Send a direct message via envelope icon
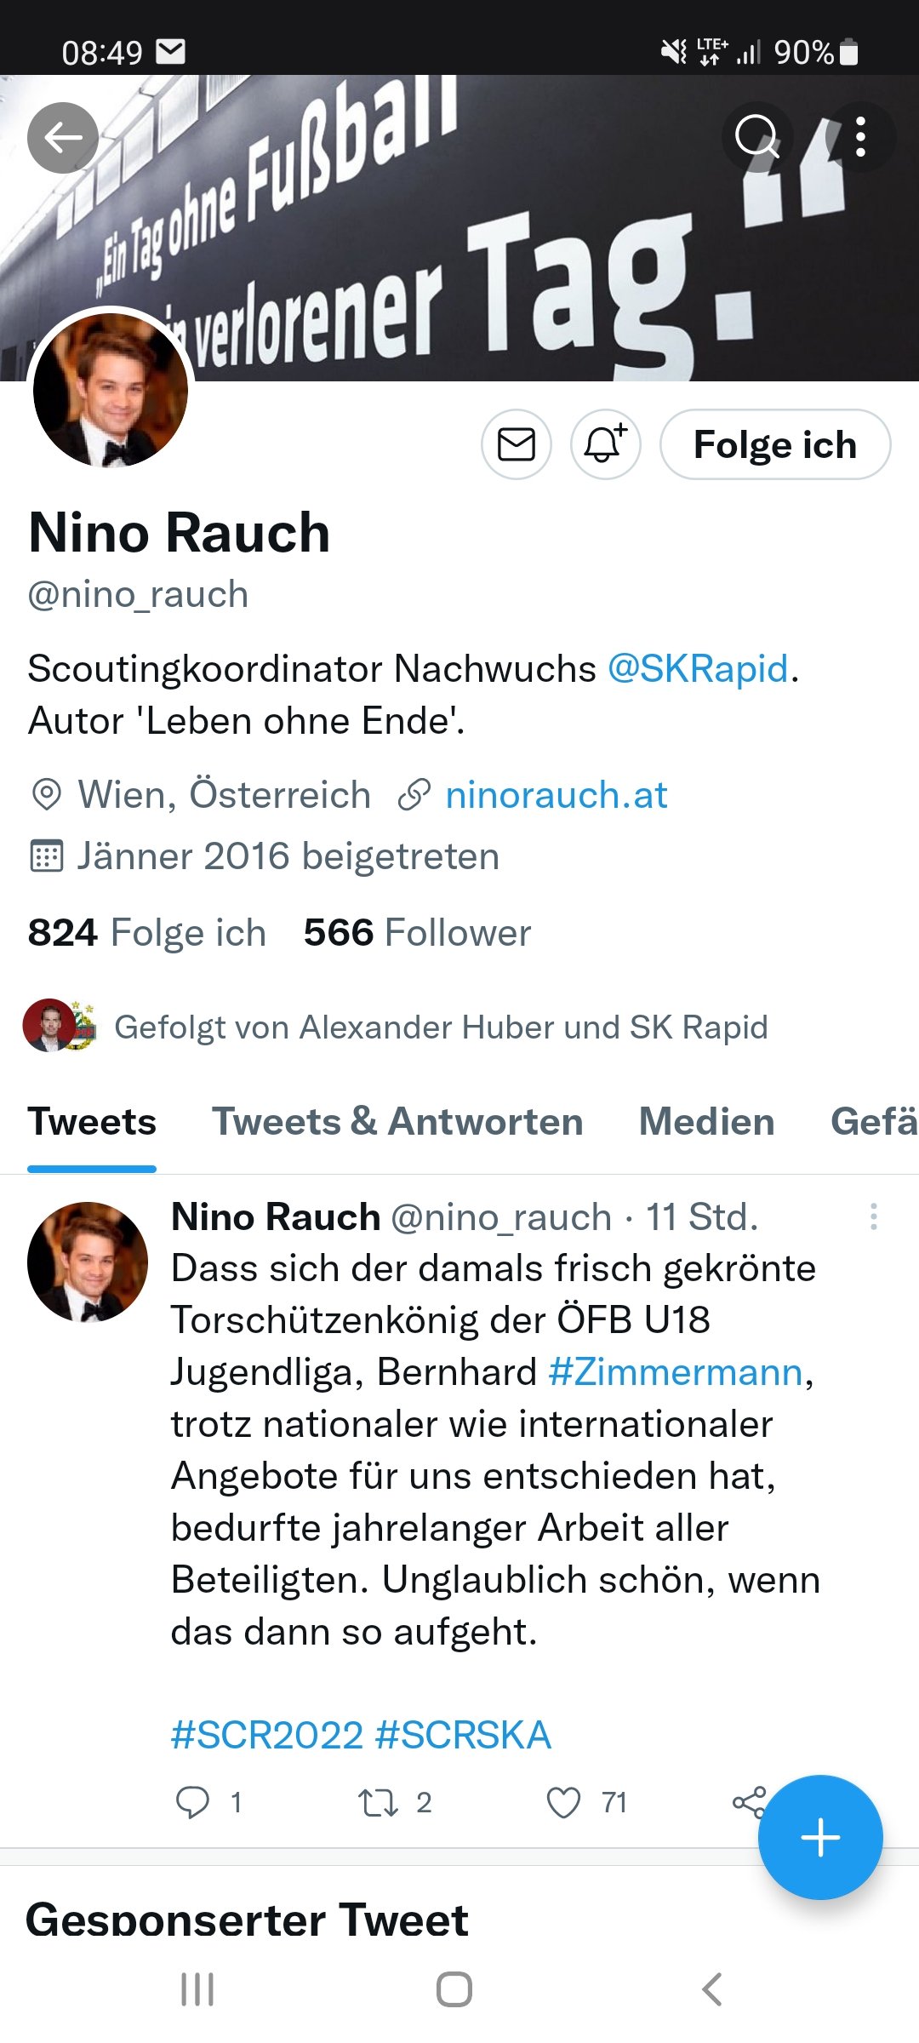The height and width of the screenshot is (2043, 919). 517,444
